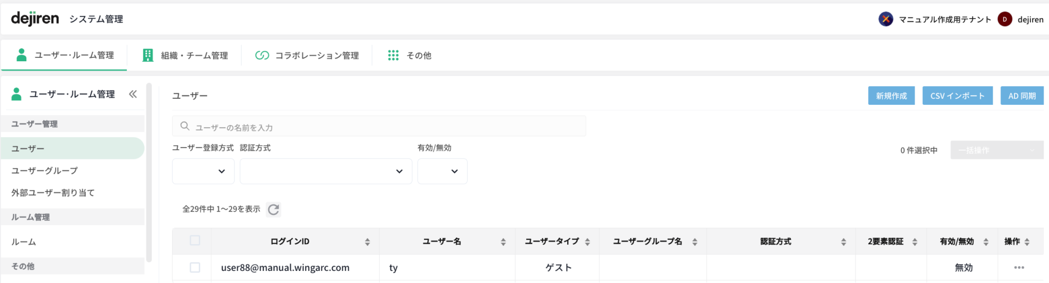Open the 認証方式 filter dropdown

pyautogui.click(x=326, y=171)
